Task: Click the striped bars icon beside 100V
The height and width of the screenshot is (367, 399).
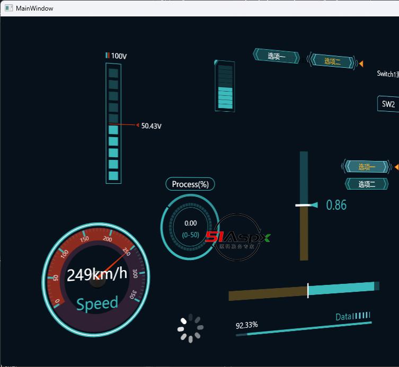Action: 108,55
